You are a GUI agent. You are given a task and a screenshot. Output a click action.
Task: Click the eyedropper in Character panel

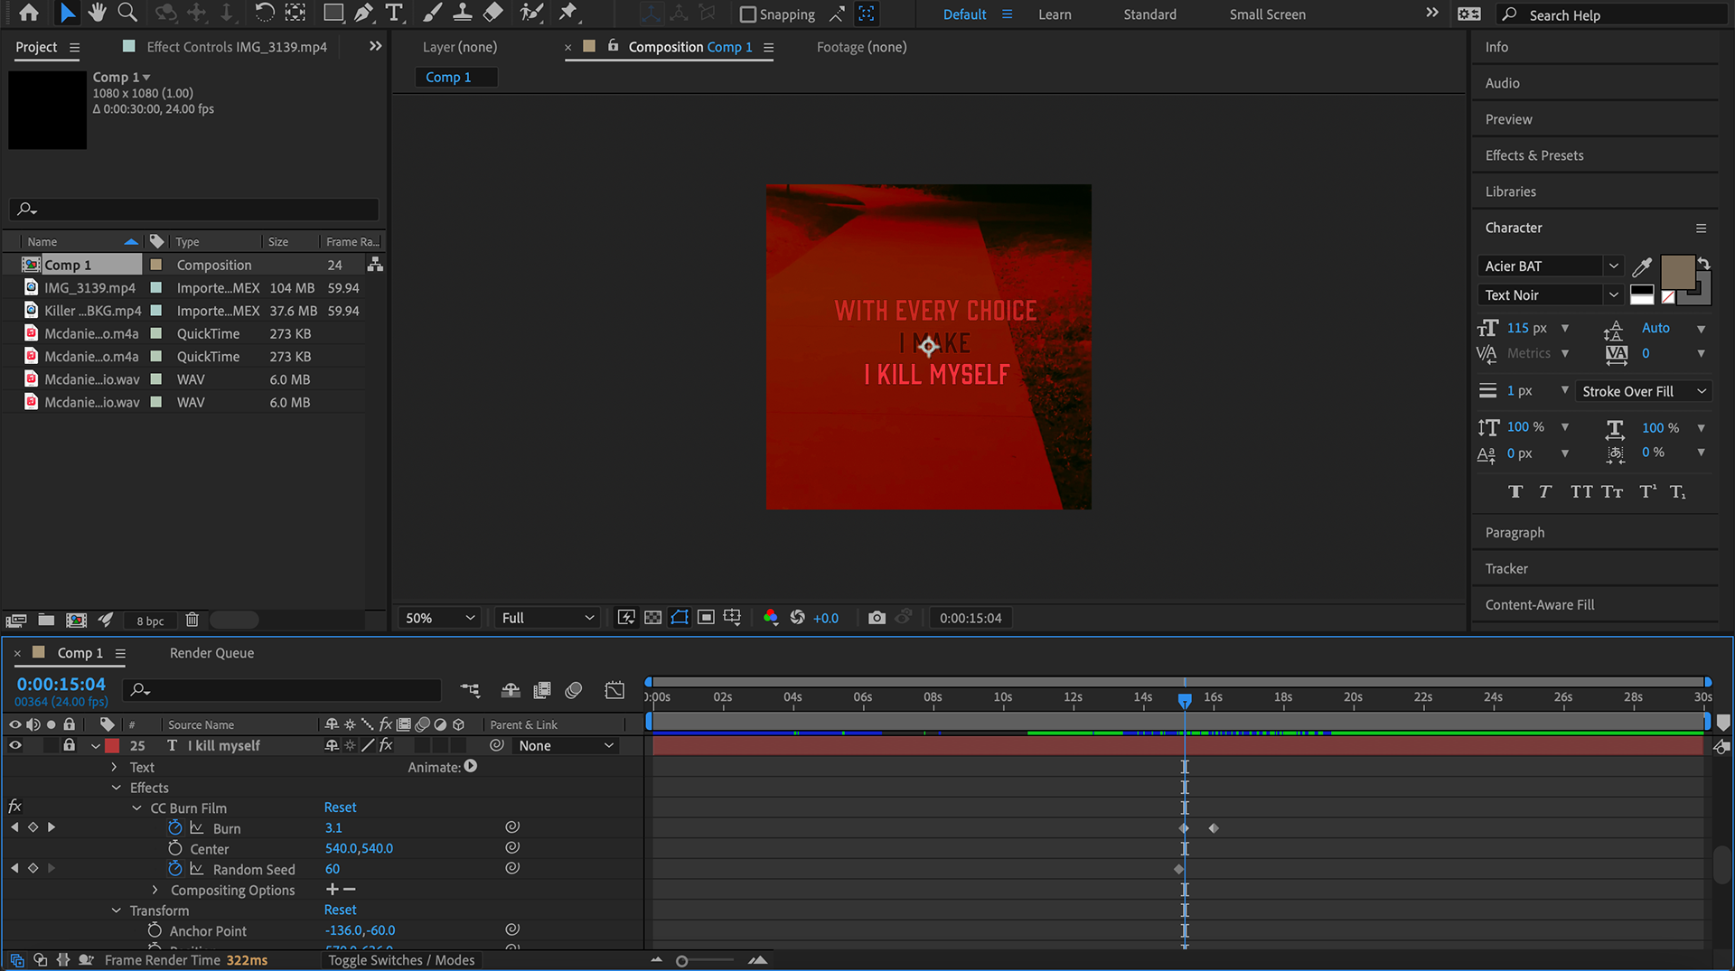pos(1642,266)
